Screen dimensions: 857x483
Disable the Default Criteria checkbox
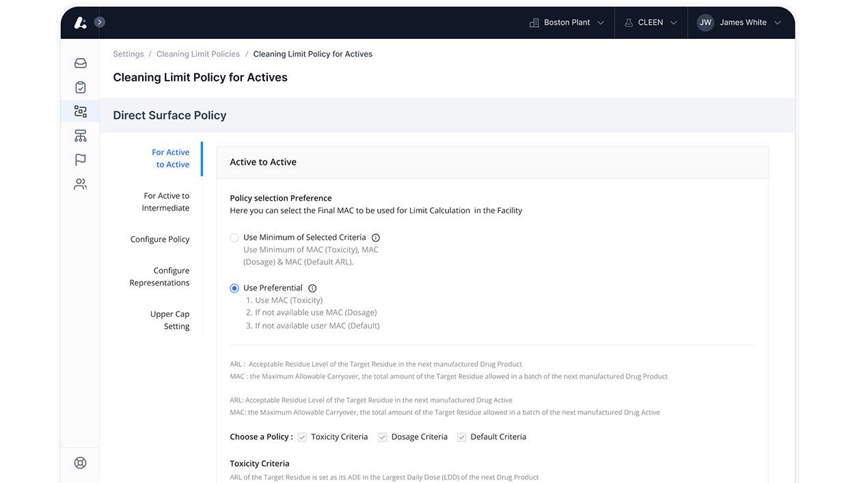tap(461, 437)
